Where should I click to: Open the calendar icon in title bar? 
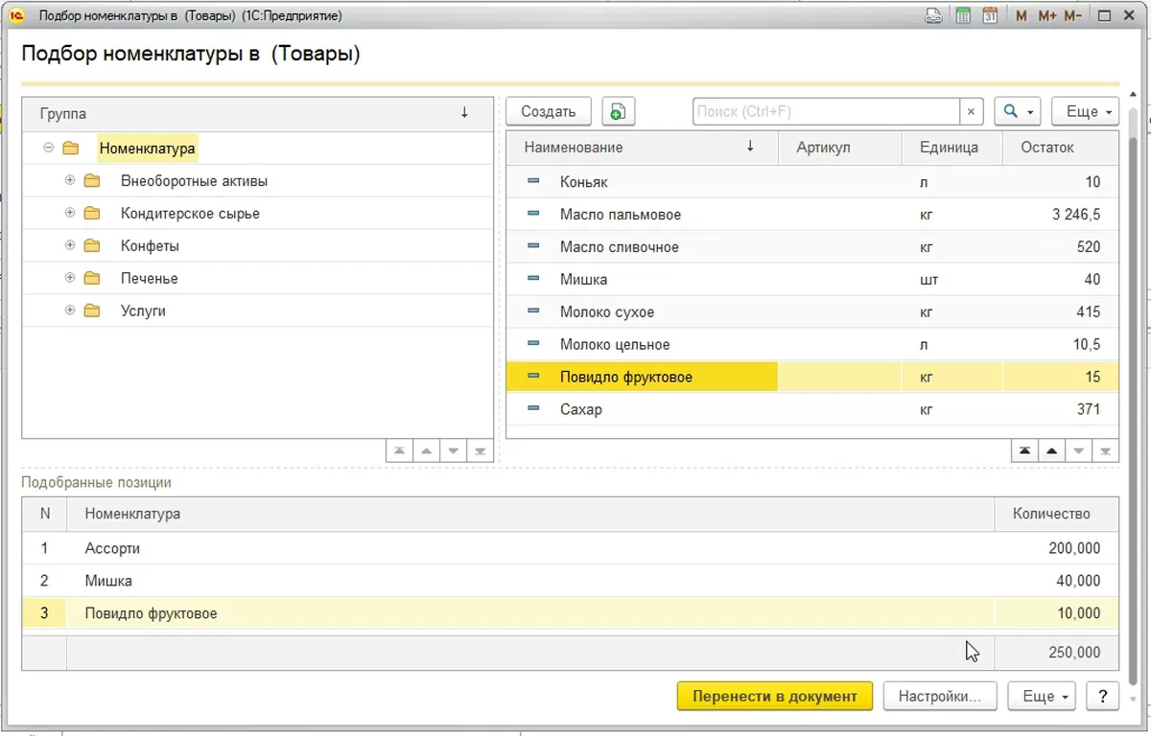pyautogui.click(x=991, y=16)
